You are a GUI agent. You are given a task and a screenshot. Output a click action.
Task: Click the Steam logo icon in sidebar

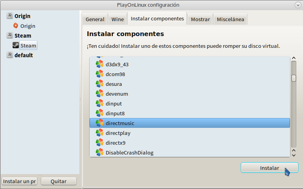pos(16,45)
